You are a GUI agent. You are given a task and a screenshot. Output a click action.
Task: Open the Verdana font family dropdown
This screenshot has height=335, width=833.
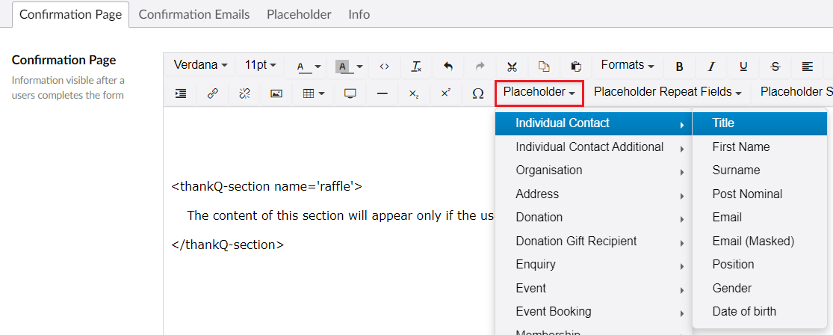[x=200, y=66]
